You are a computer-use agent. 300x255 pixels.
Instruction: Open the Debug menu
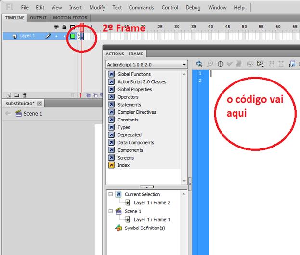click(193, 8)
